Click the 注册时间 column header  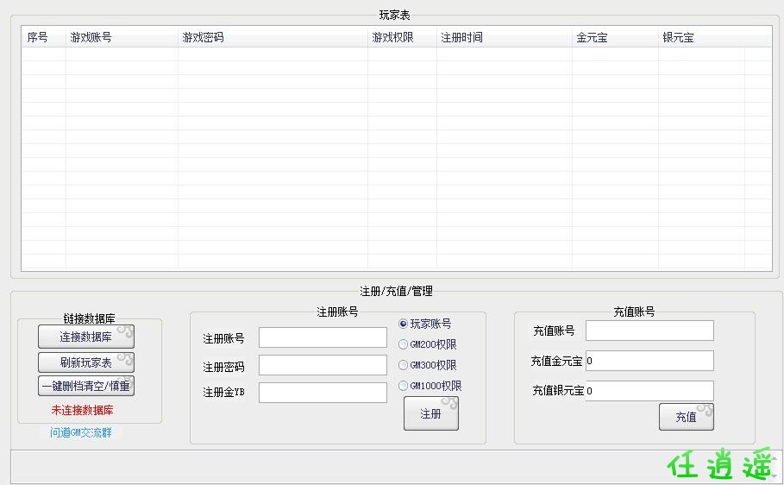[x=504, y=37]
